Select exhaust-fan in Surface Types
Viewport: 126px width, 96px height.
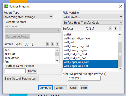pyautogui.click(x=29, y=58)
